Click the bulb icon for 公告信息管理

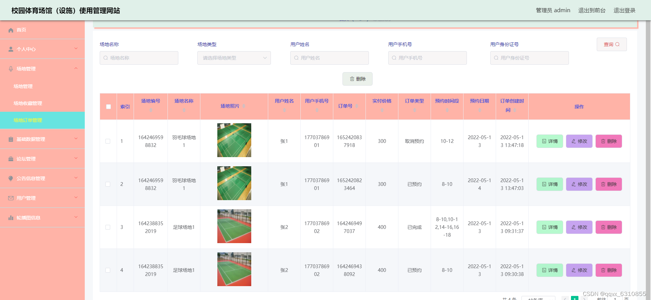coord(11,178)
